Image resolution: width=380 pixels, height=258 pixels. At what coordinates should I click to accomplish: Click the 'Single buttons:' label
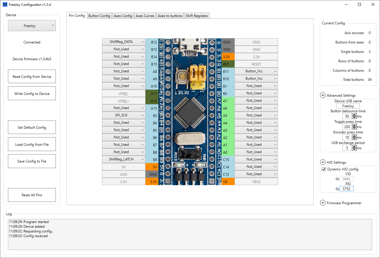[x=352, y=52]
